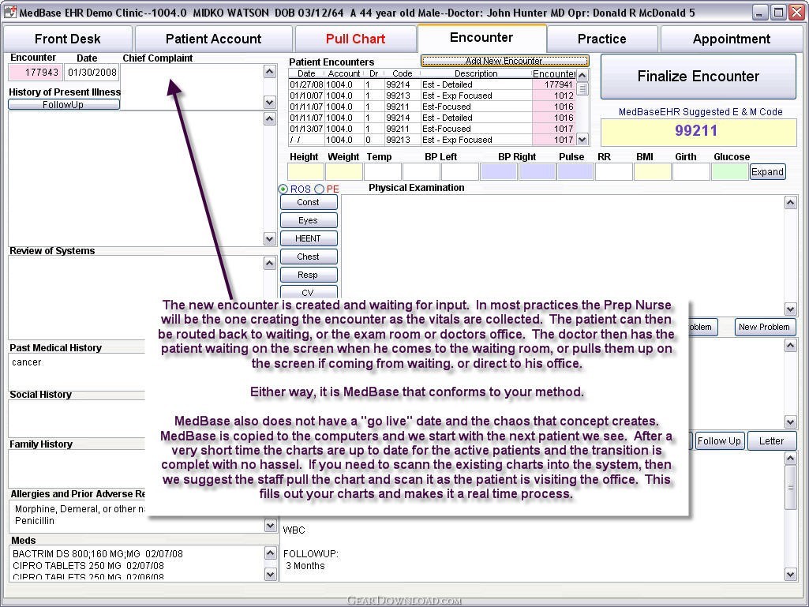
Task: Select the ROS radio button
Action: coord(283,189)
